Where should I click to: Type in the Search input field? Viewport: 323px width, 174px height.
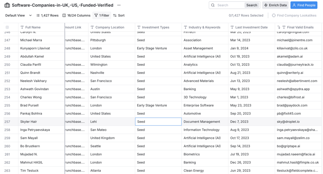229,5
